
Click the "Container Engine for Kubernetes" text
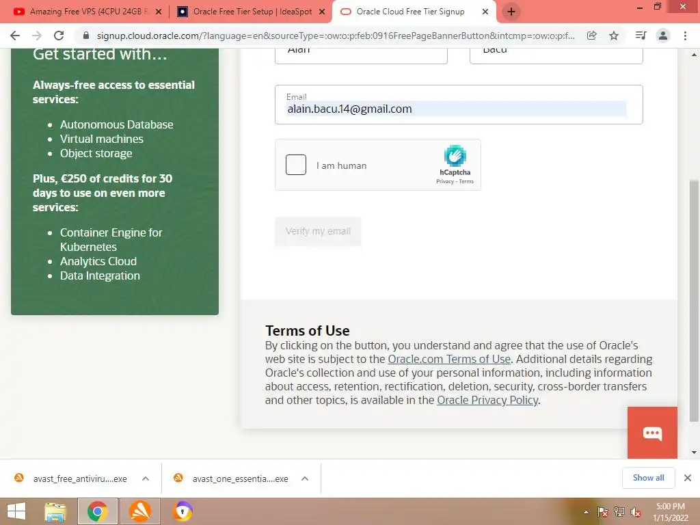click(x=111, y=240)
